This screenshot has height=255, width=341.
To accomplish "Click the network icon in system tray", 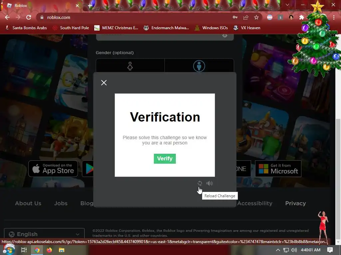I will click(286, 250).
